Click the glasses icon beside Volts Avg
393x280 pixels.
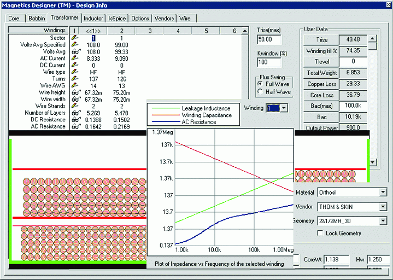(75, 51)
